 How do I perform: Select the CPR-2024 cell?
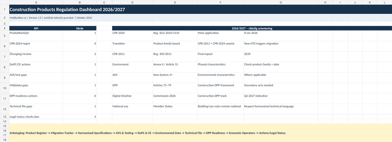(132, 35)
